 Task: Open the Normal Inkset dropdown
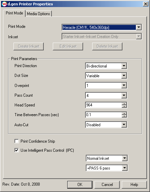pos(125,158)
